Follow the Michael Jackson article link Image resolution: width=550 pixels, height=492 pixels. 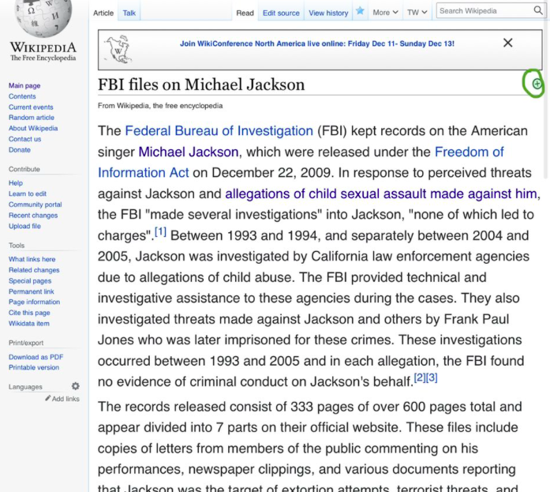click(189, 152)
